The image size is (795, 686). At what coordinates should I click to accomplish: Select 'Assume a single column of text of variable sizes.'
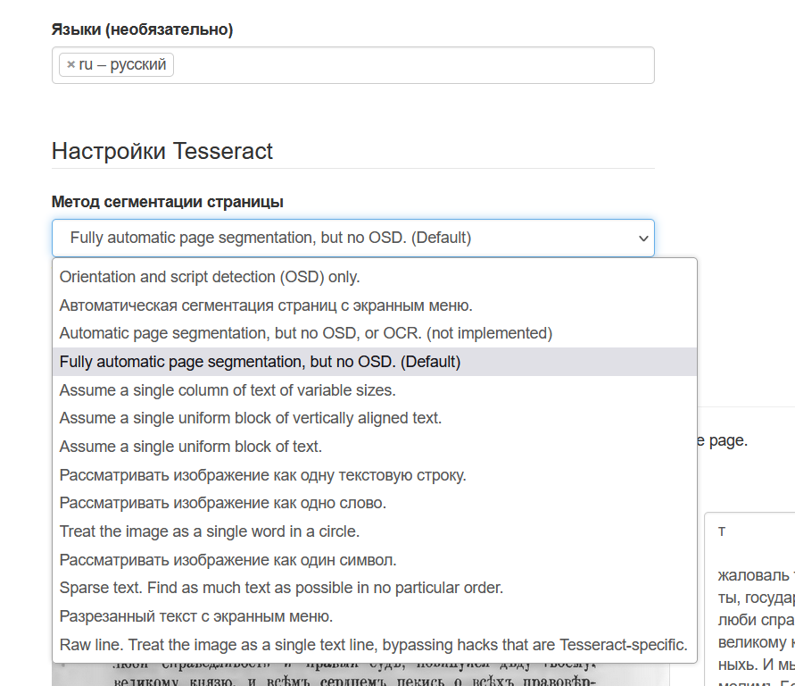click(x=375, y=390)
